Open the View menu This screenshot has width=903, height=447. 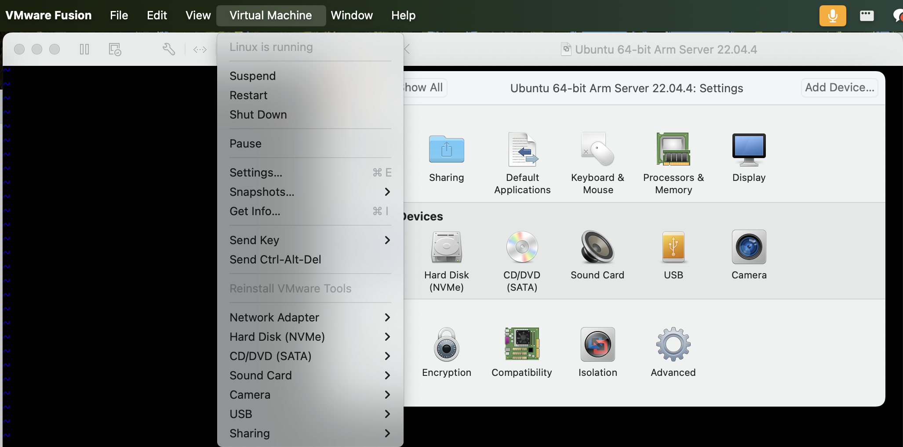click(x=198, y=15)
